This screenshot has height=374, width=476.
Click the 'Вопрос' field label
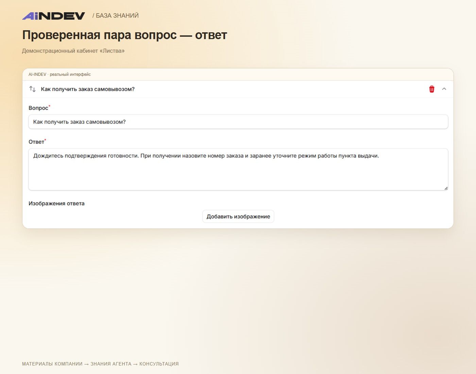click(38, 108)
